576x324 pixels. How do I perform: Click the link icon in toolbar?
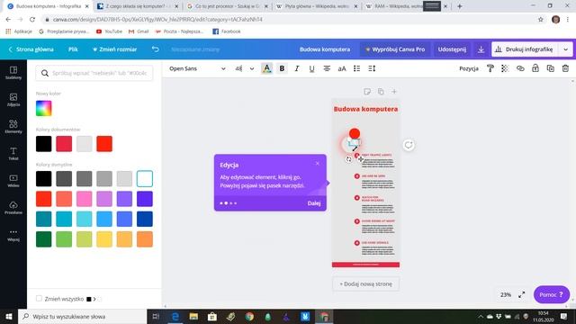click(520, 68)
